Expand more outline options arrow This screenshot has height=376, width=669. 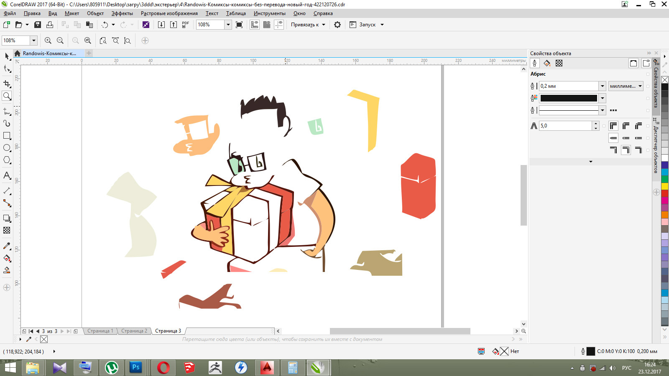(590, 162)
